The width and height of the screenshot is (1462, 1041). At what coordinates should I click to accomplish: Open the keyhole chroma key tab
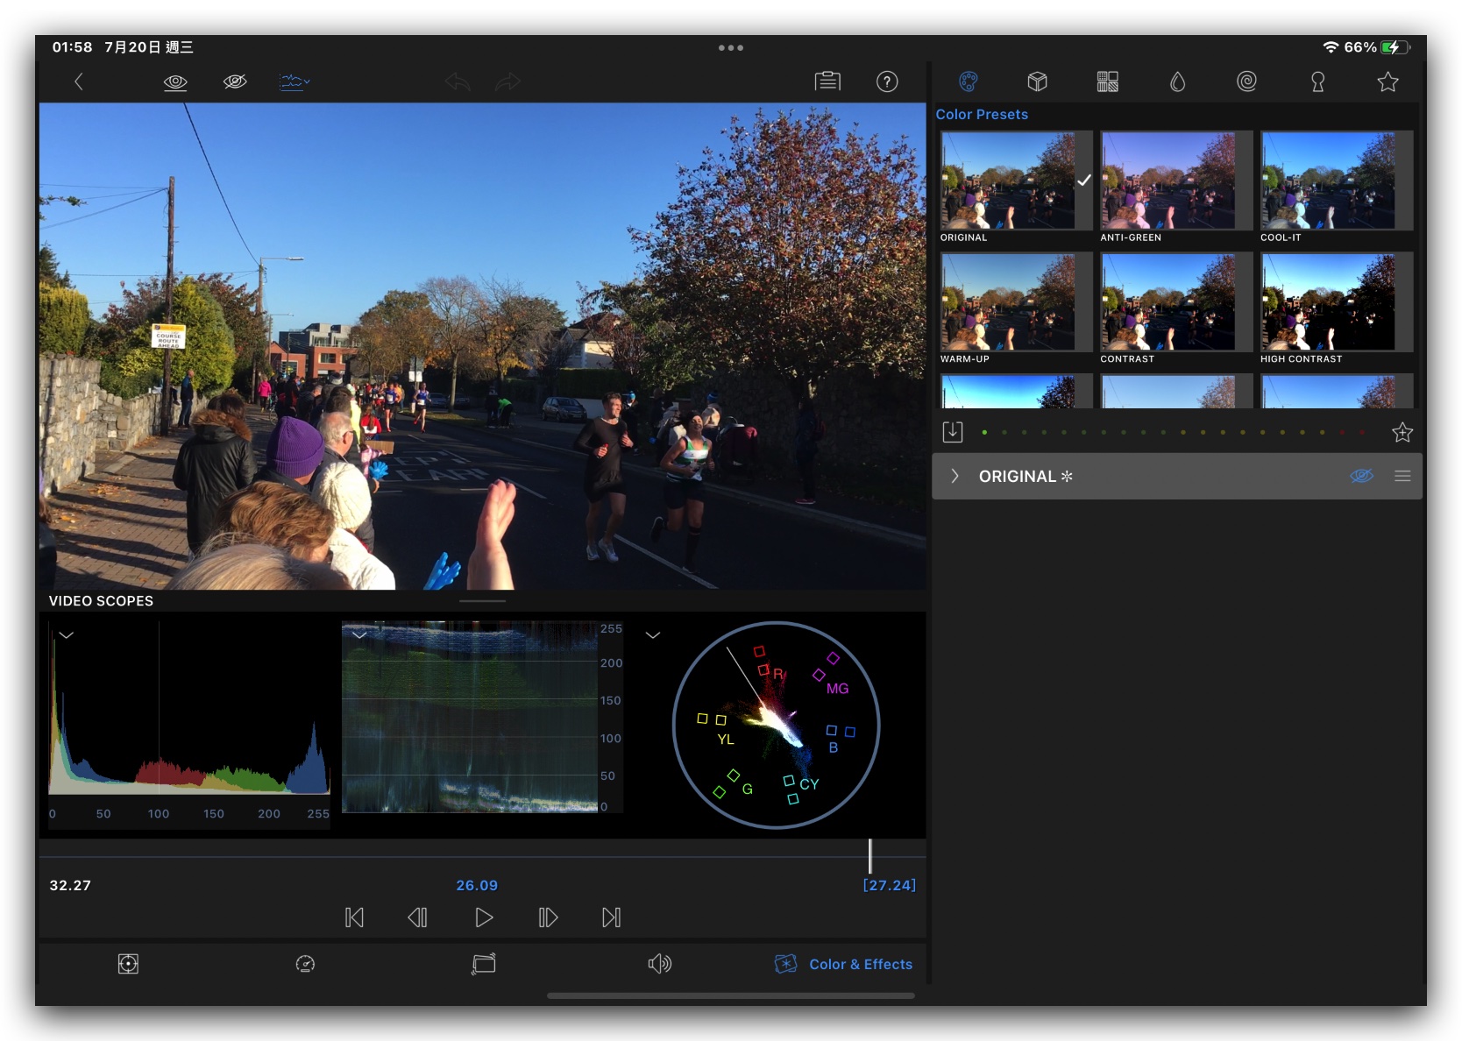1317,81
